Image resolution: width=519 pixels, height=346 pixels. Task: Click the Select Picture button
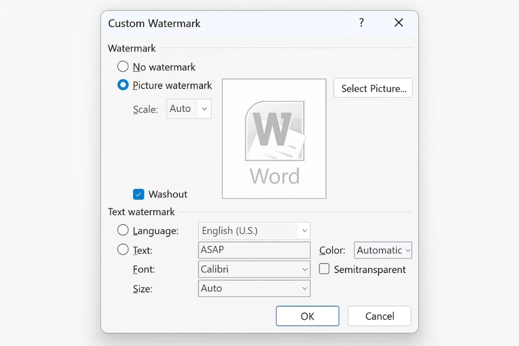(x=372, y=88)
